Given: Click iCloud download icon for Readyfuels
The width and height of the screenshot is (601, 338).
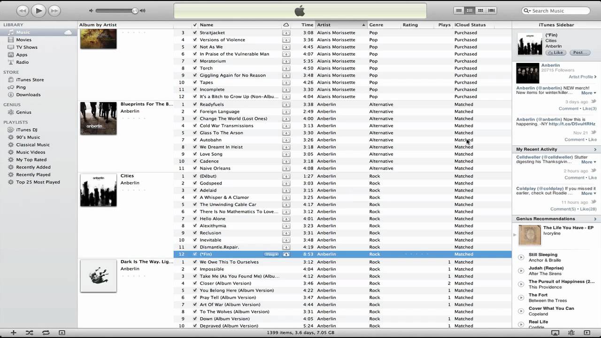Looking at the screenshot, I should pos(286,105).
